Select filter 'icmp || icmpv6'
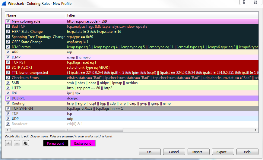The height and width of the screenshot is (160, 263). 79,57
